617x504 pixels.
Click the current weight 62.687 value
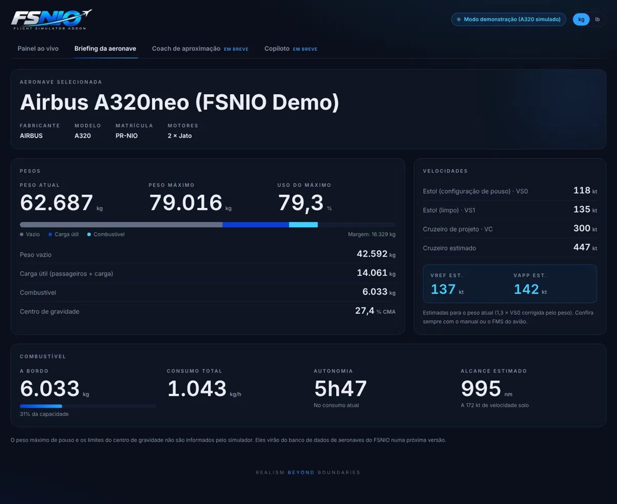point(56,203)
